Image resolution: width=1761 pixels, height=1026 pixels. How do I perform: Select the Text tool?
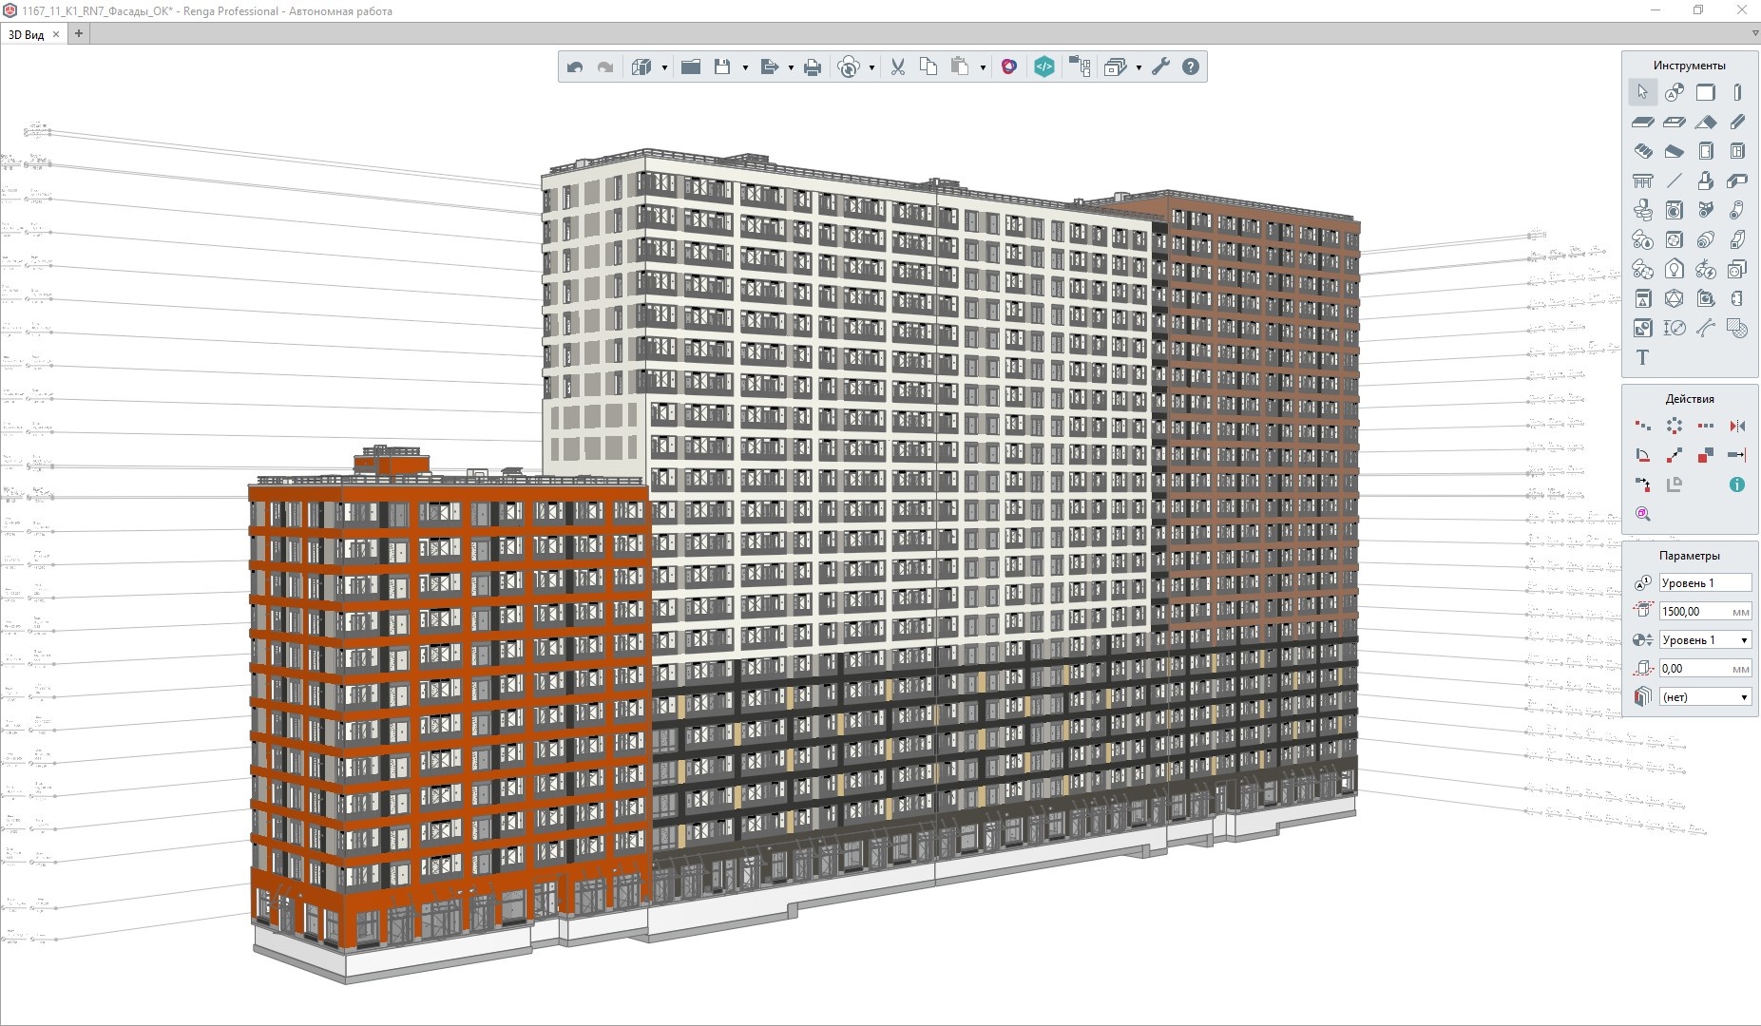1642,357
